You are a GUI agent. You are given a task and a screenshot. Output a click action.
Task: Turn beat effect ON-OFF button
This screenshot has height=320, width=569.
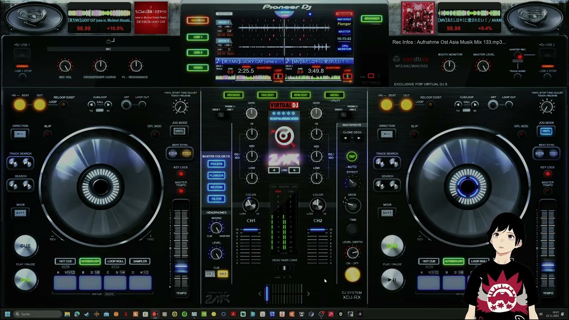353,275
